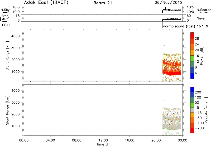Click the power panel 'Slant Range [km]' label
The image size is (211, 146).
7,56
